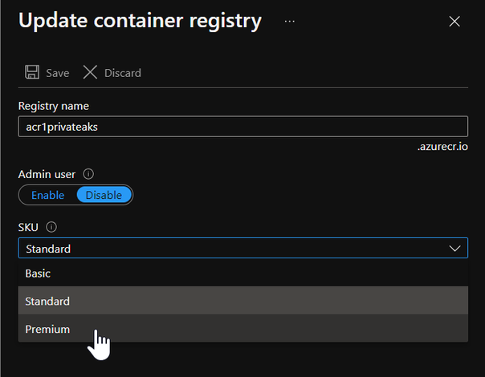
Task: Click the Discard X icon
Action: pyautogui.click(x=90, y=72)
